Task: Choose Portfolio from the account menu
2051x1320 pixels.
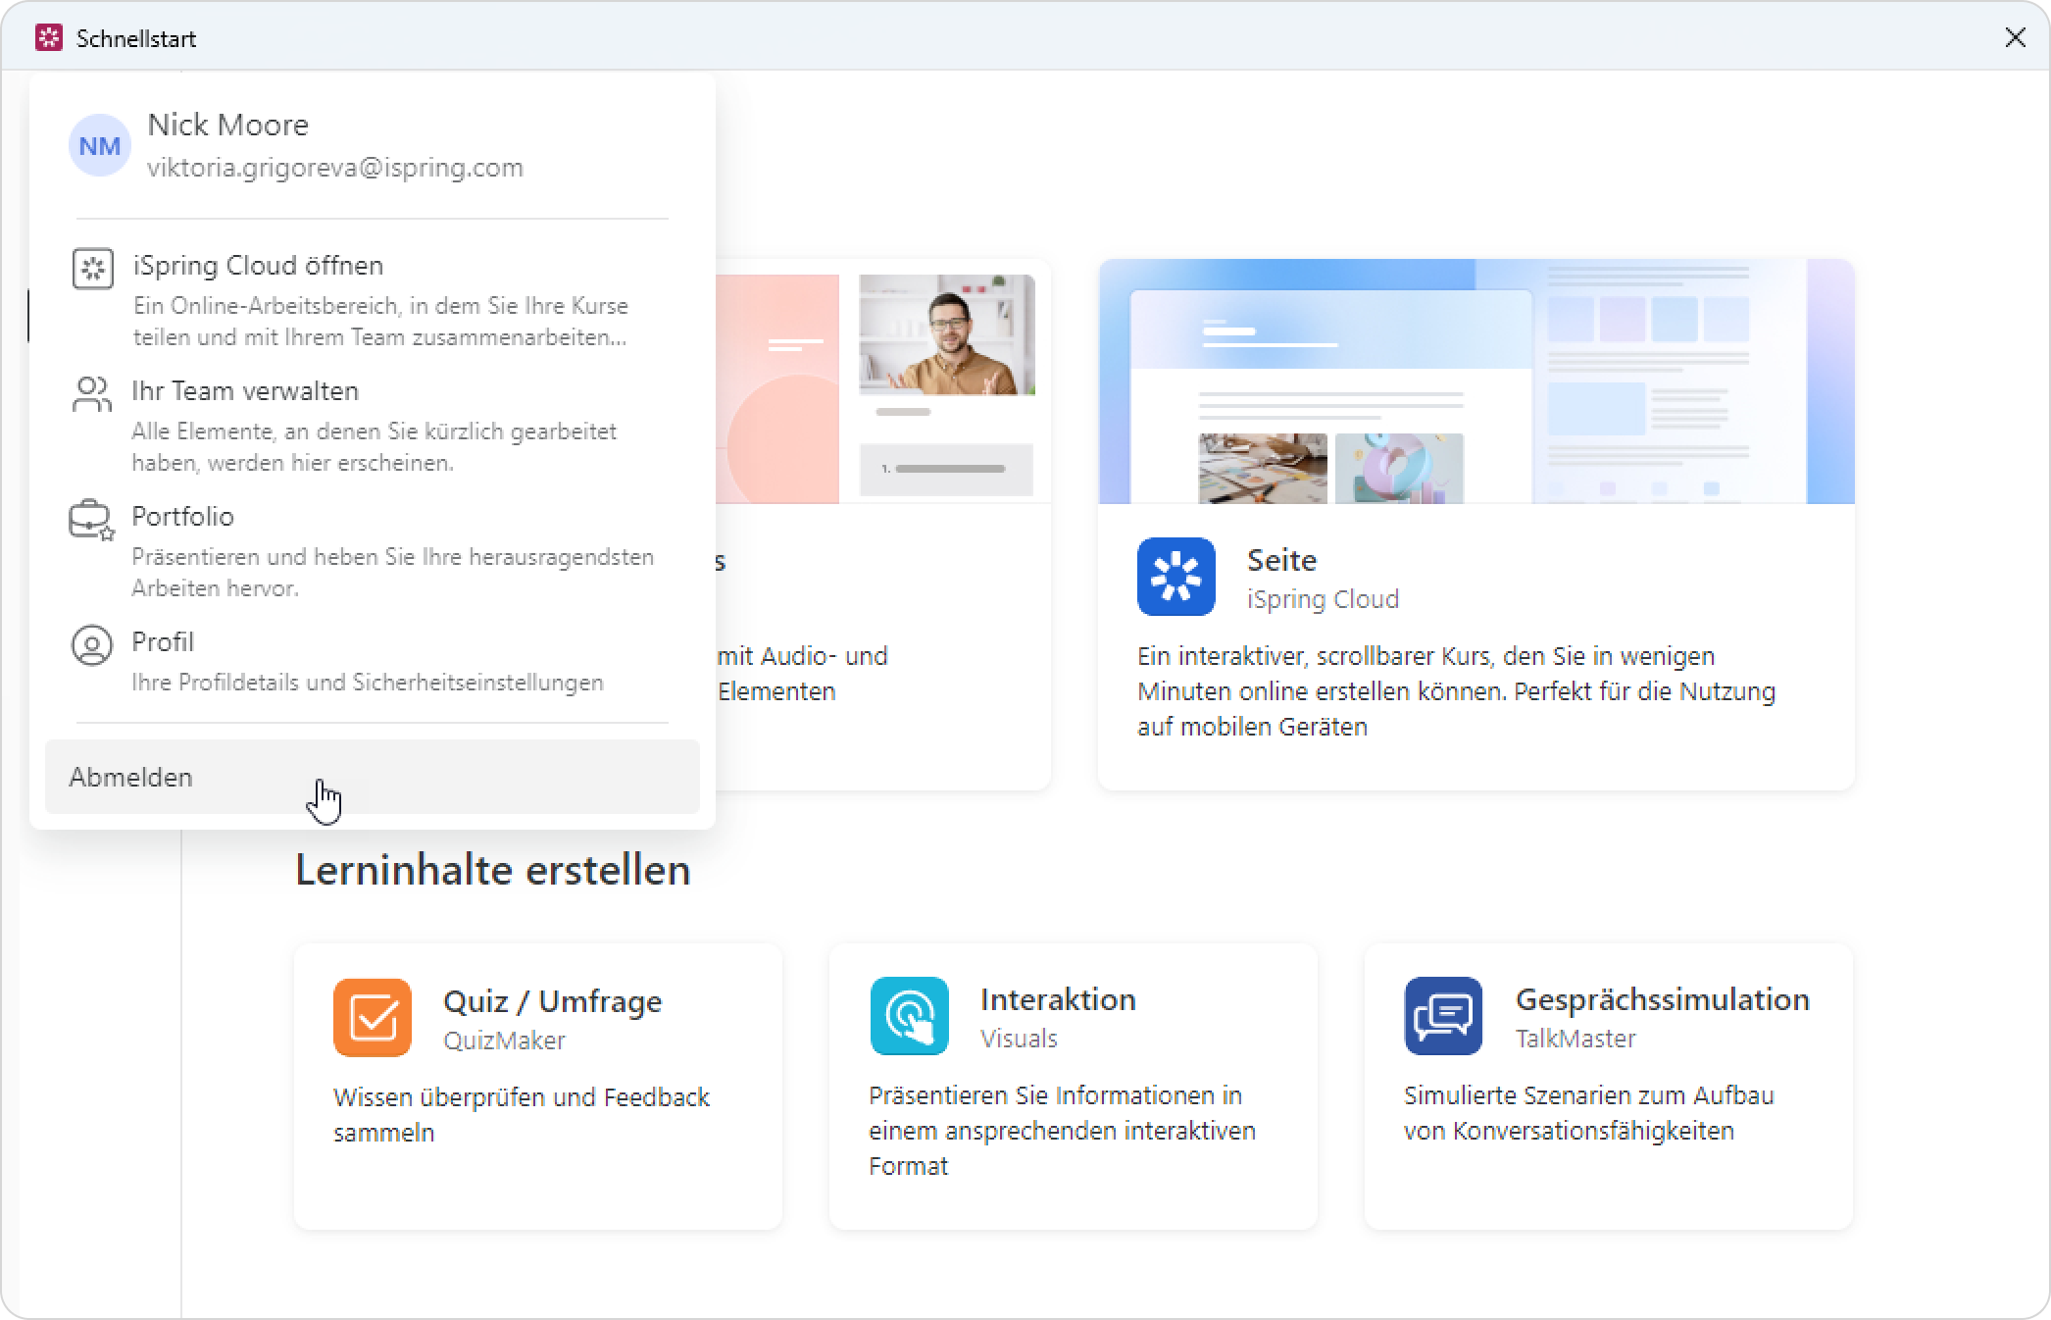Action: [373, 549]
